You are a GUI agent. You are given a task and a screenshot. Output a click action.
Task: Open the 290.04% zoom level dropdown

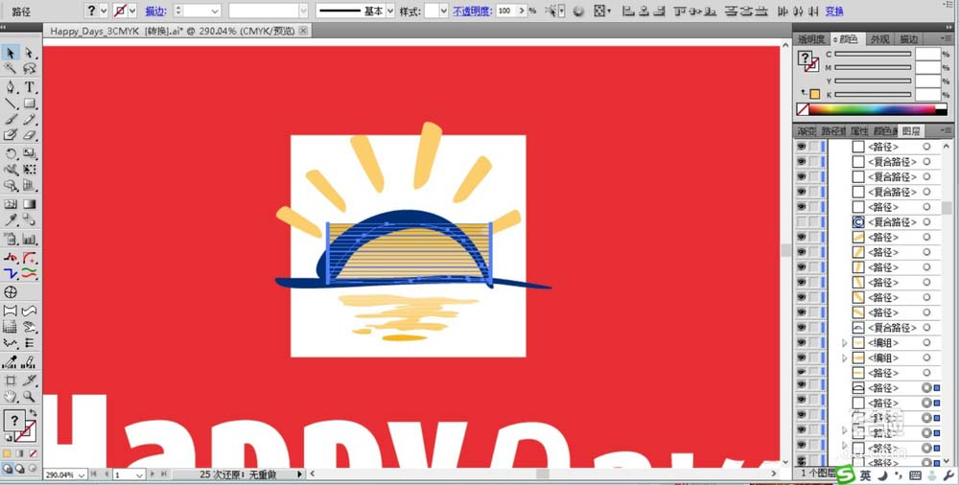click(82, 474)
